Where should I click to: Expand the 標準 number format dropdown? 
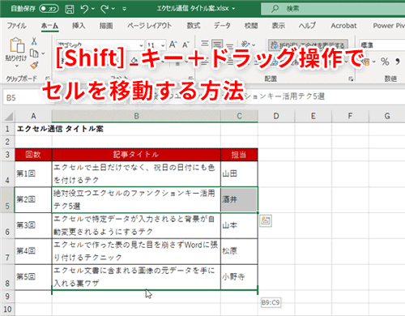(382, 45)
